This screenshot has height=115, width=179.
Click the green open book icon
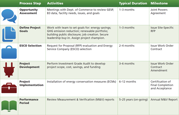click(9, 106)
